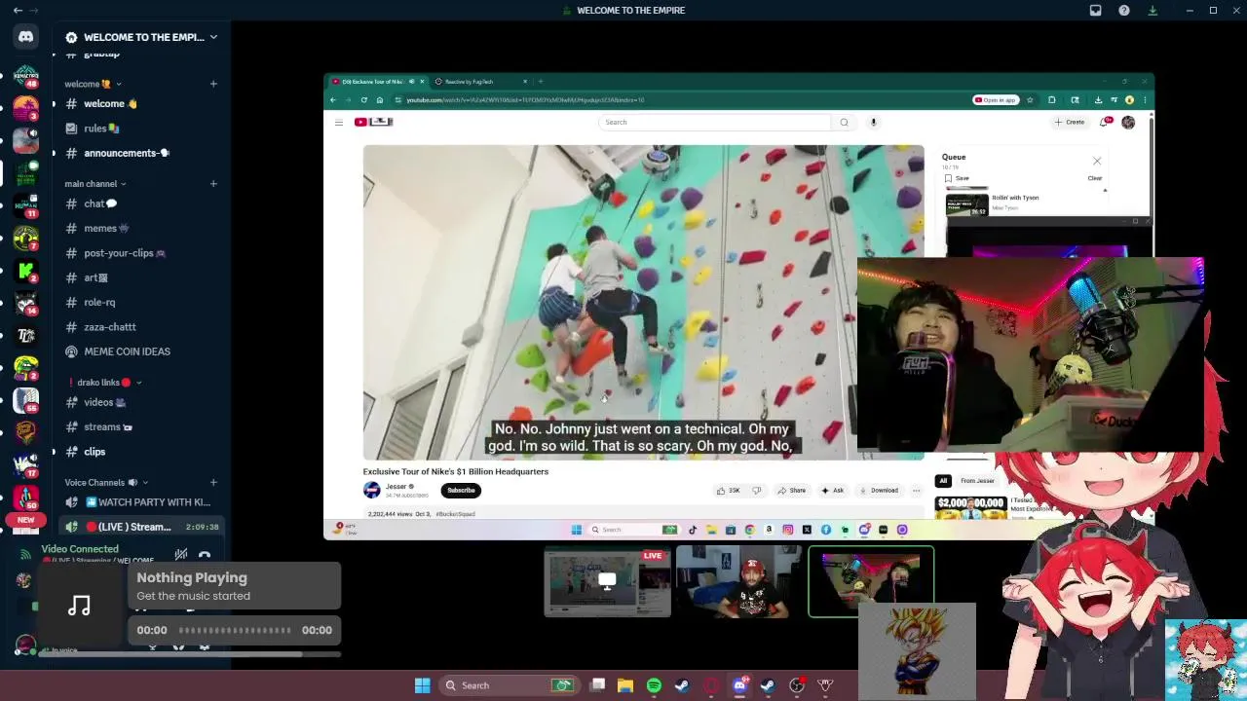Like the video with thumbs up

pos(728,491)
